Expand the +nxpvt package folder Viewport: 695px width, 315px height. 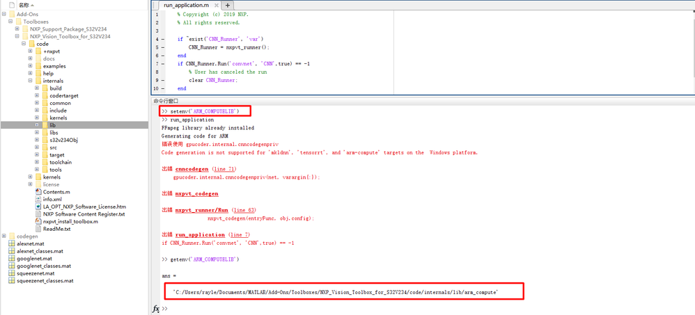tap(30, 51)
